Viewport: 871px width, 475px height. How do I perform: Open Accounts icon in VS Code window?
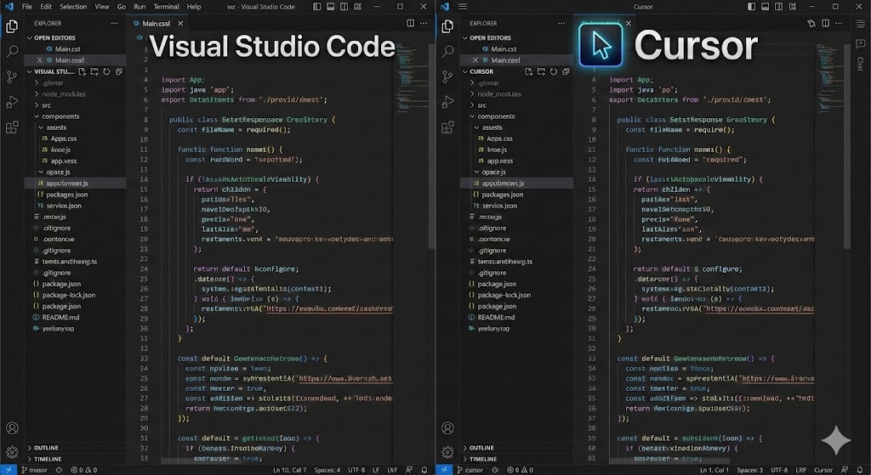tap(12, 427)
